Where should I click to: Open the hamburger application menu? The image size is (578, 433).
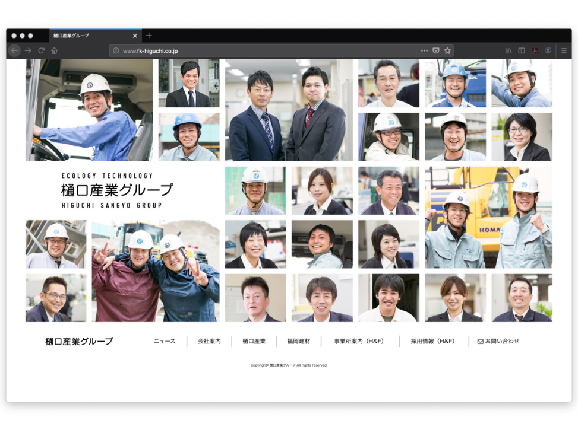pos(564,51)
